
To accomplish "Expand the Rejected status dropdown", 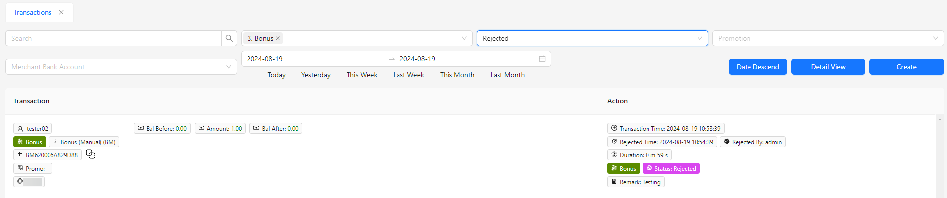I will click(x=699, y=38).
